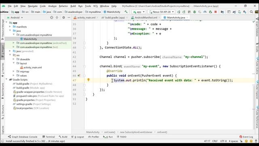Click the SDK Manager icon
This screenshot has width=259, height=146.
[x=244, y=12]
